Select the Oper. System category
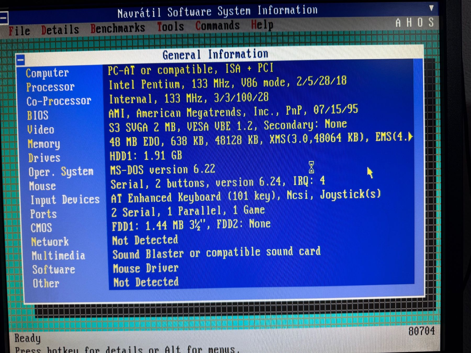Image resolution: width=471 pixels, height=353 pixels. tap(61, 172)
